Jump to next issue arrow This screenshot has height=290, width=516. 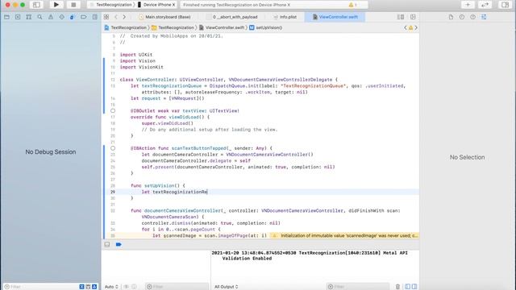pos(416,27)
